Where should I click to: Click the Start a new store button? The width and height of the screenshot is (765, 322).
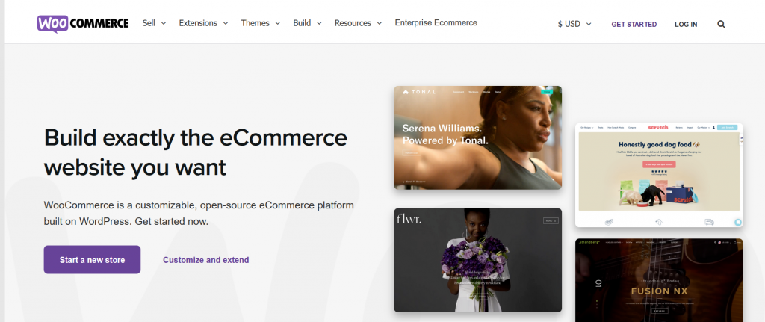(92, 259)
